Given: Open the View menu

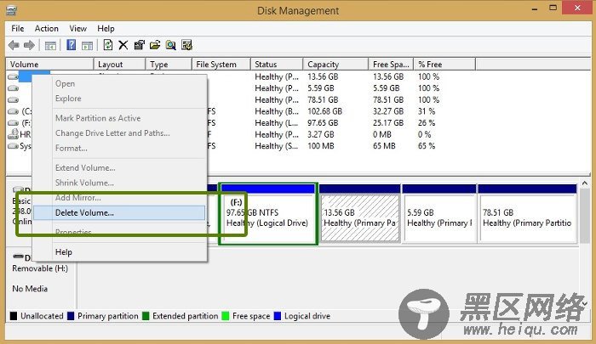Looking at the screenshot, I should (x=78, y=28).
